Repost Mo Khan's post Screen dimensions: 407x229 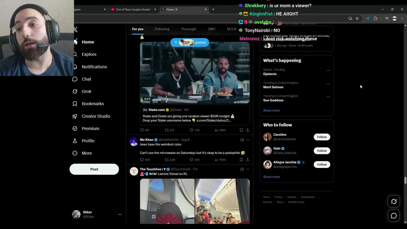[x=170, y=160]
